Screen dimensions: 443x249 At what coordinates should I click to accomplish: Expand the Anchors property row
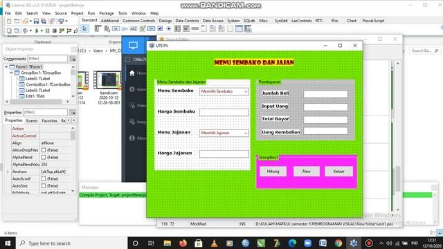point(8,172)
